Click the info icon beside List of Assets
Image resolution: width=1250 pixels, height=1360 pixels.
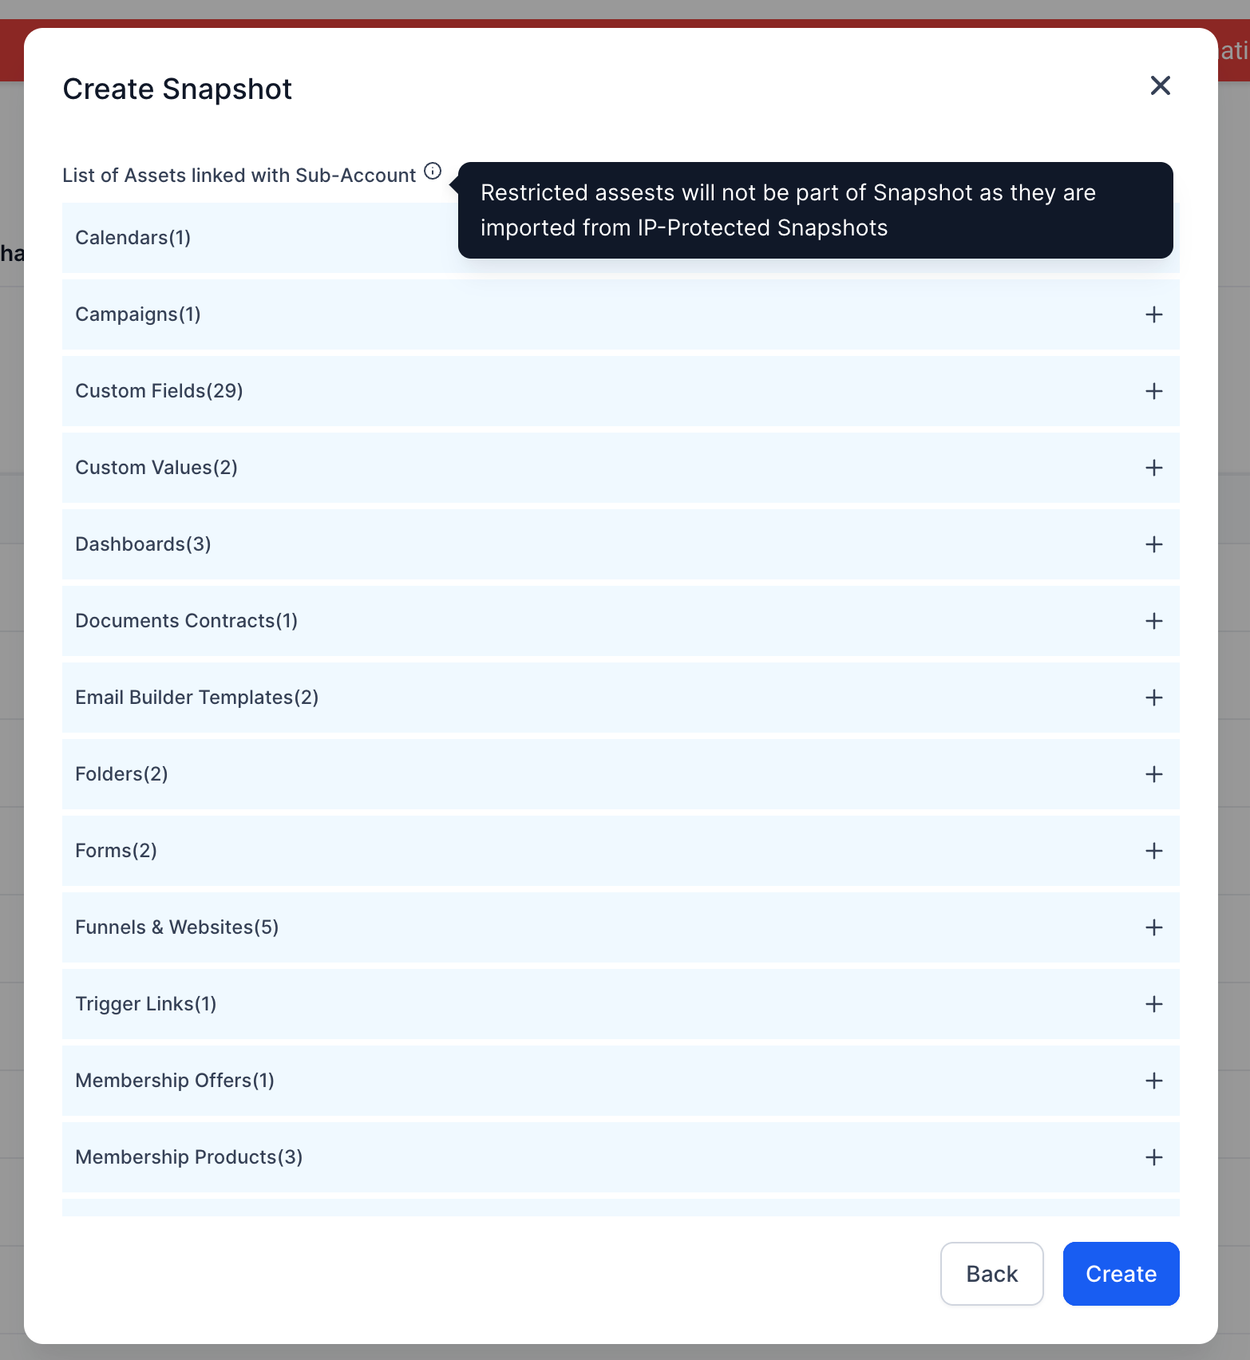tap(433, 171)
